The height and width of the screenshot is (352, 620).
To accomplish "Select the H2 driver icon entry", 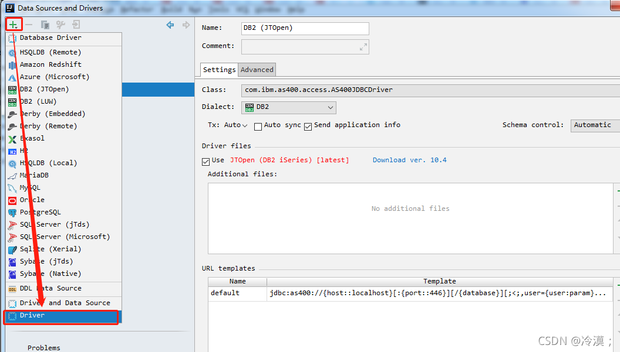I will tap(63, 151).
